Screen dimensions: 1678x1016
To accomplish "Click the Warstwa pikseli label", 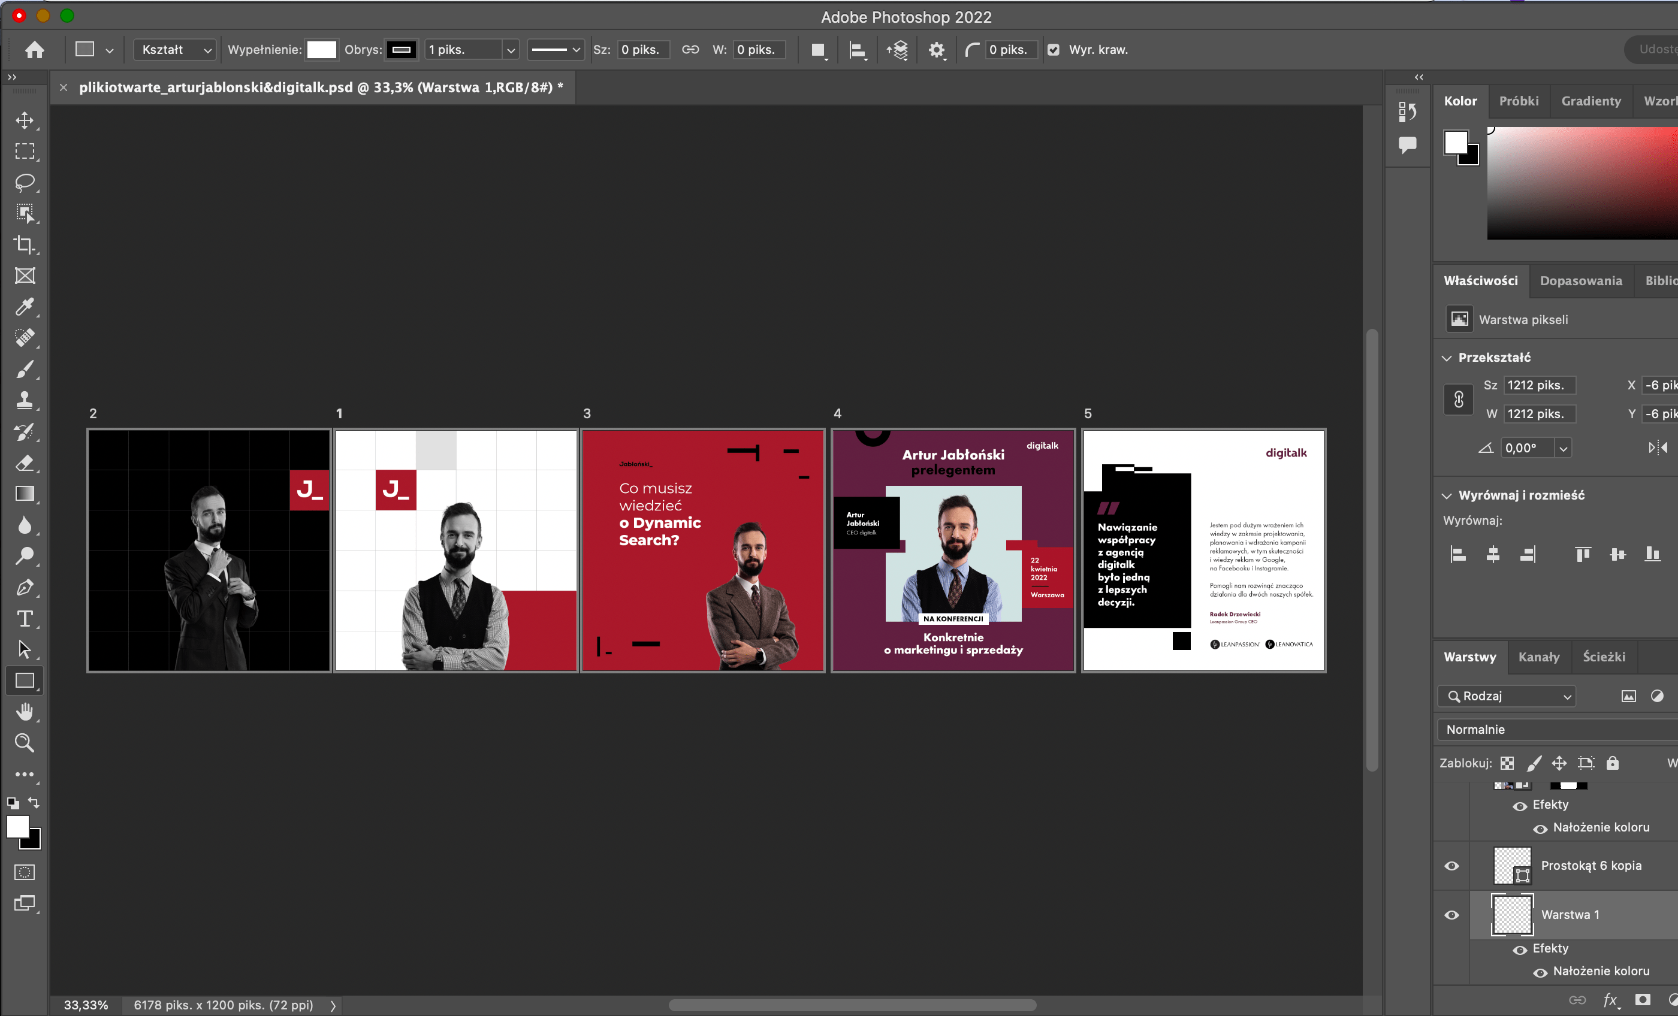I will click(x=1525, y=319).
